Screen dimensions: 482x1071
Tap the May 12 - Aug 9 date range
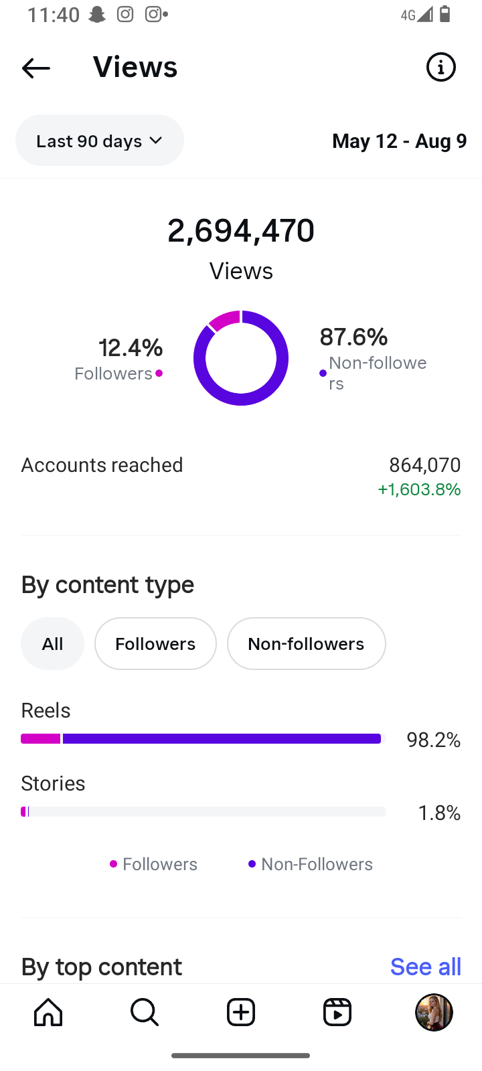(399, 141)
